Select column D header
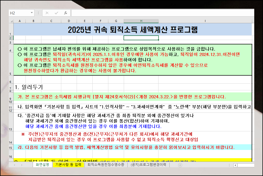This screenshot has width=263, height=176. tap(69, 21)
